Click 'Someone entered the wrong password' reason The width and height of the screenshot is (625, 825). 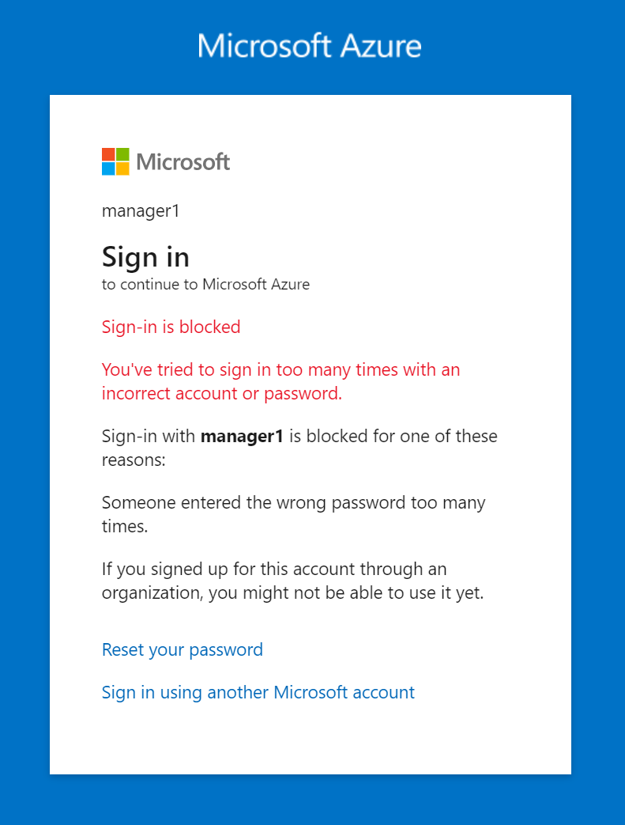click(x=293, y=514)
